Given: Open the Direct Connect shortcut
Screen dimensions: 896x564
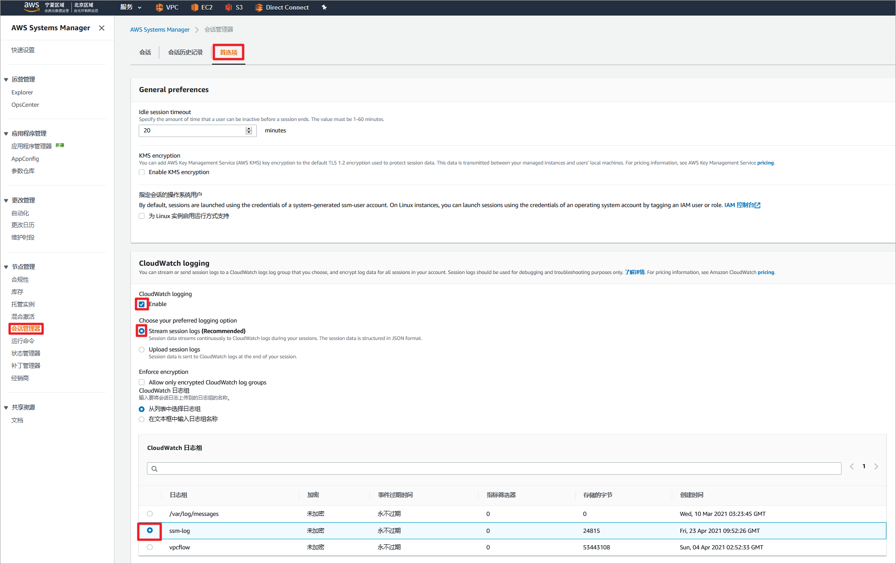Looking at the screenshot, I should (282, 7).
